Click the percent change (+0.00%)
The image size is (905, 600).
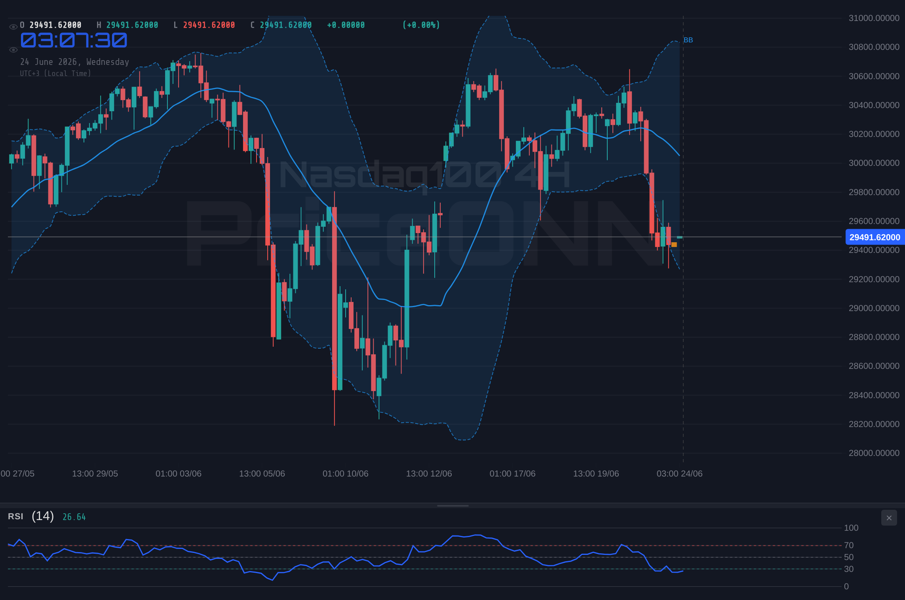[421, 25]
